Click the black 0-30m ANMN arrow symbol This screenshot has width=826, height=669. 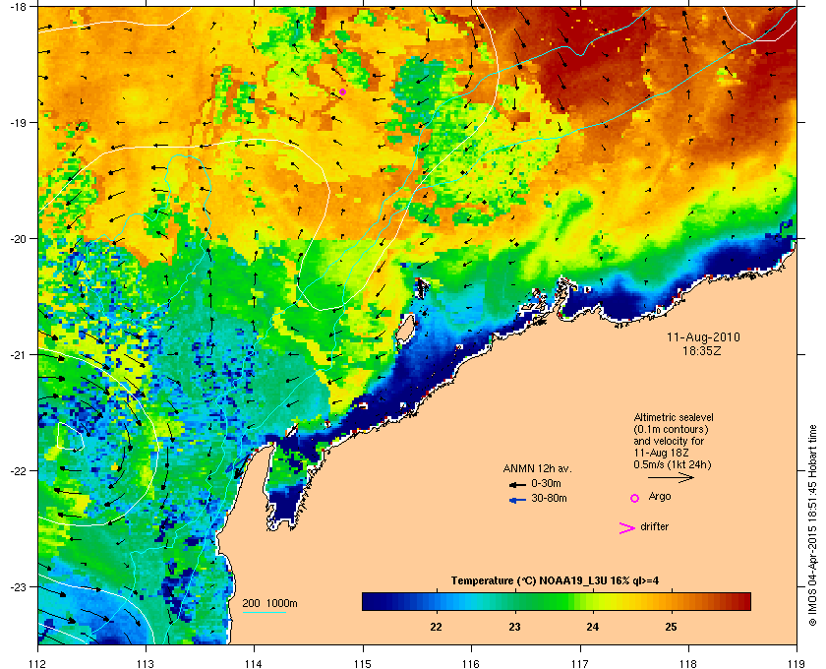coord(517,484)
